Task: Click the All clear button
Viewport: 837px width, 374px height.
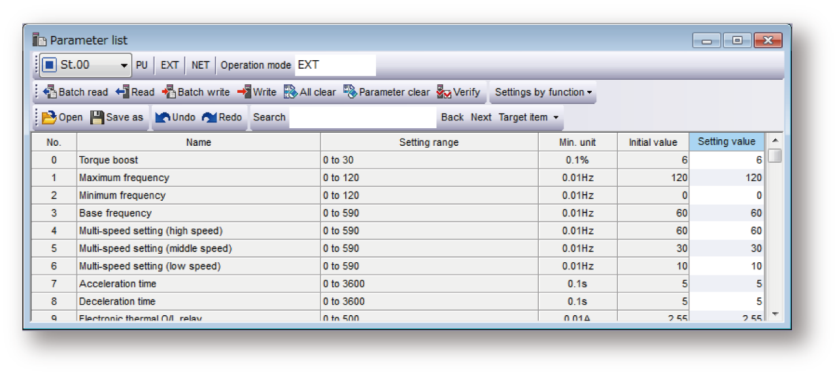Action: (310, 92)
